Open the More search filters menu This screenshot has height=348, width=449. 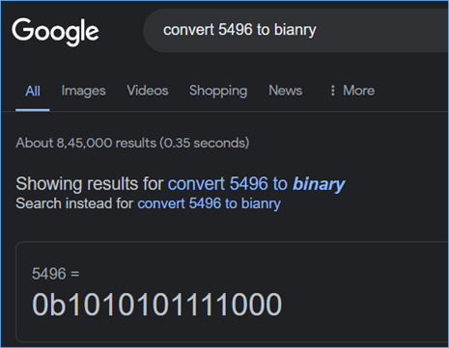click(352, 91)
